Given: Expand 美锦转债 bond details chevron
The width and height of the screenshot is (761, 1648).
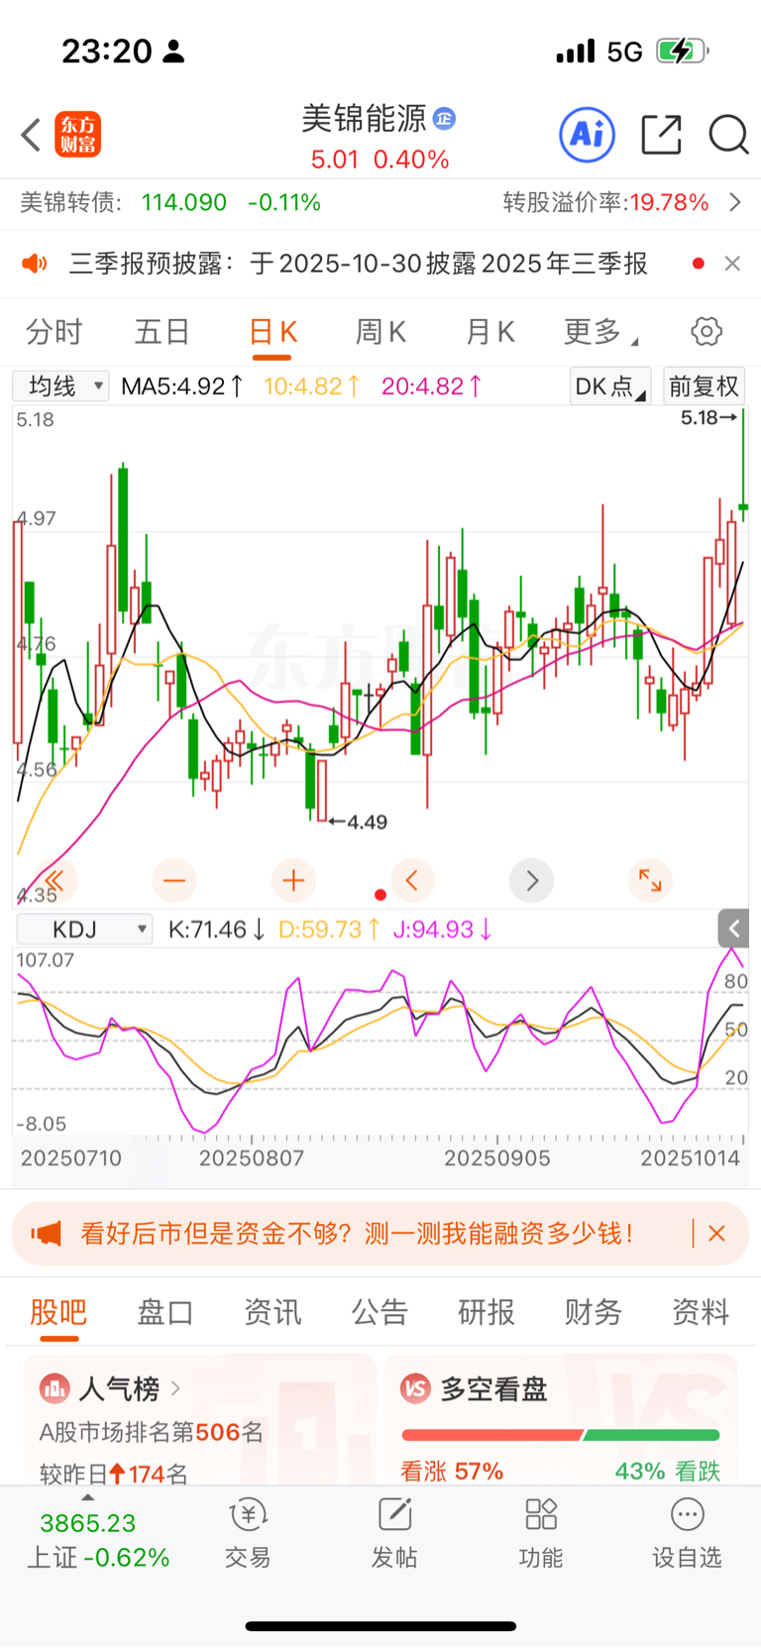Looking at the screenshot, I should point(735,202).
